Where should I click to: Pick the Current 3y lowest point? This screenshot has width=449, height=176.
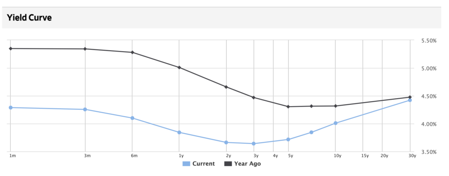254,144
